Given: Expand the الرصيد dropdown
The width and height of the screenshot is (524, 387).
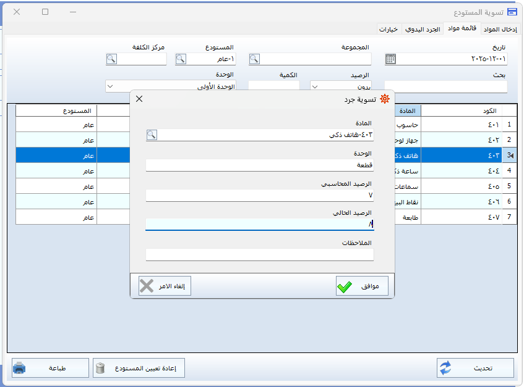Looking at the screenshot, I should pos(316,87).
